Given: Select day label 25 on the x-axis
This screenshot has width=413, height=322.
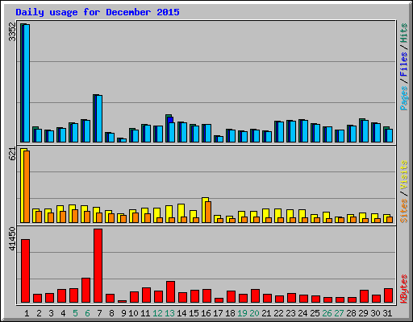Looking at the screenshot, I should coord(315,313).
